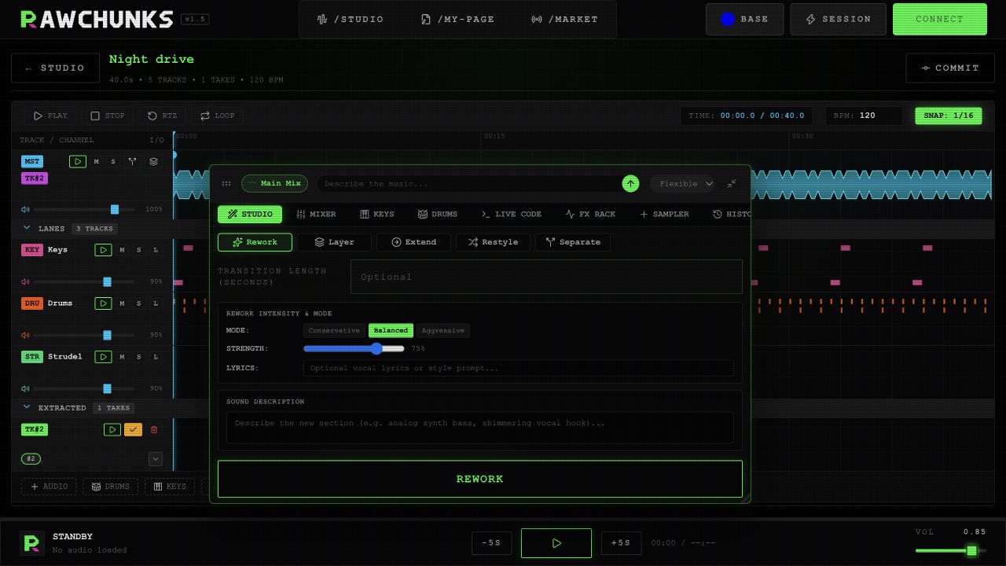Delete the extracted TK#2 take with the trash icon
This screenshot has width=1006, height=566.
click(154, 429)
